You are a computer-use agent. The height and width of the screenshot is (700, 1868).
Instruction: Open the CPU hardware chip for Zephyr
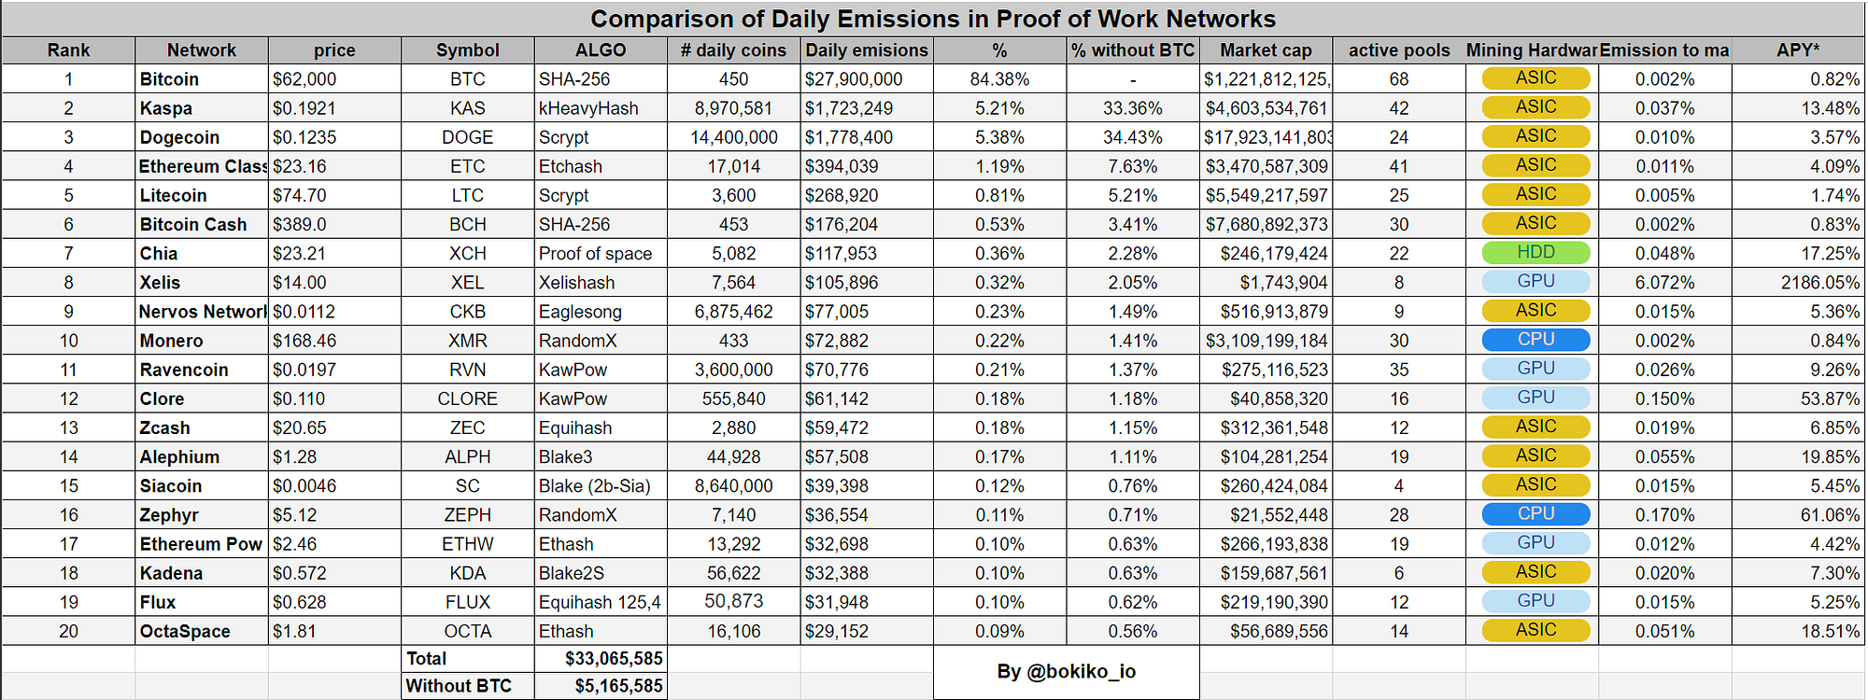1535,514
